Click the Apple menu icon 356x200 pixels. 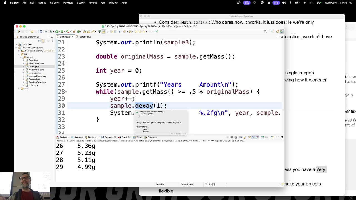5,3
